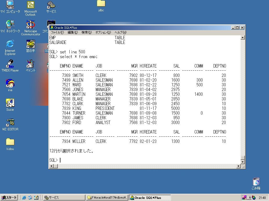Open the My Network (マイ ネットワーク) desktop icon
This screenshot has width=269, height=201.
(10, 26)
